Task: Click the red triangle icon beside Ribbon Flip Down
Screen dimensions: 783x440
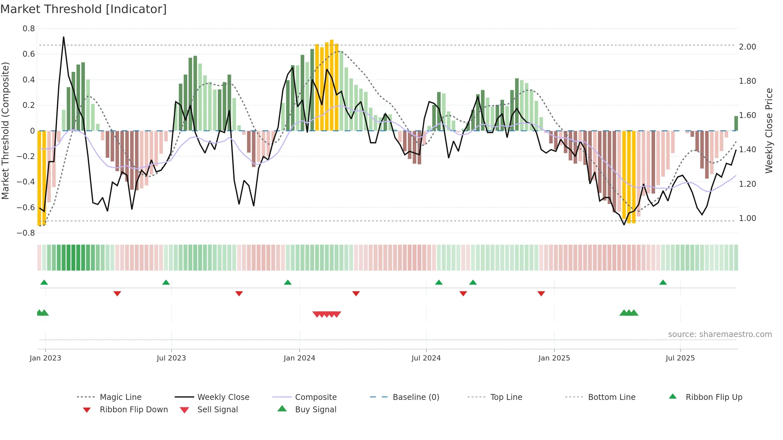Action: [86, 410]
